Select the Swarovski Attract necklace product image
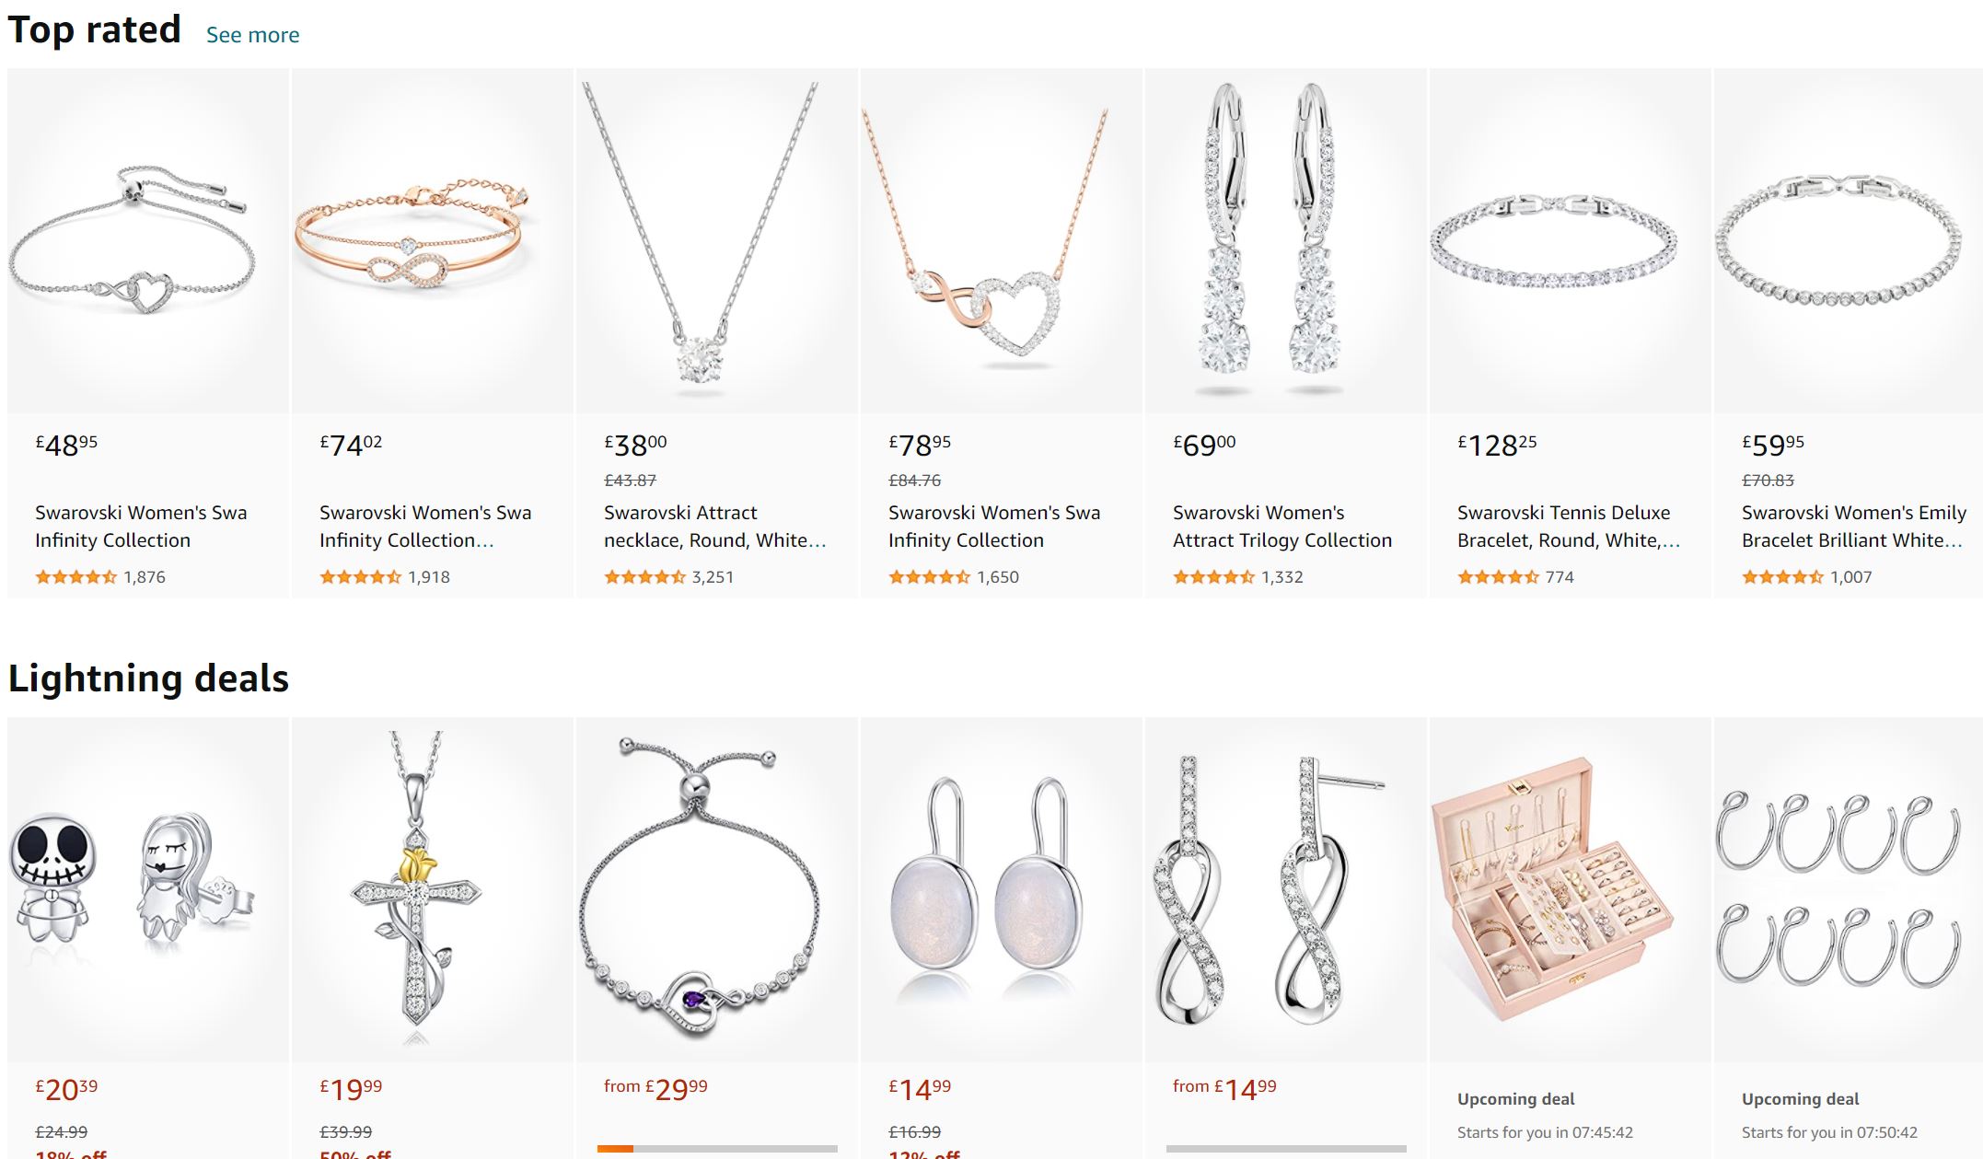 tap(717, 241)
